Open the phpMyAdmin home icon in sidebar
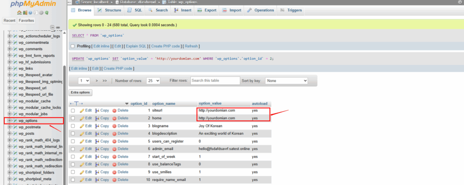The width and height of the screenshot is (464, 185). 19,12
